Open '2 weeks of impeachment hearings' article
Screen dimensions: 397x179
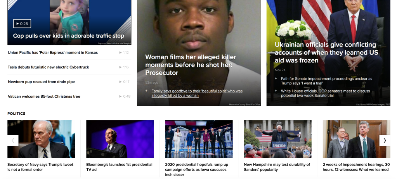click(355, 167)
